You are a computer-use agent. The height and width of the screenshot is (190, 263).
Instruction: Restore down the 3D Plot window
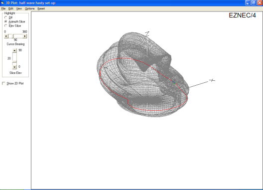pyautogui.click(x=254, y=3)
